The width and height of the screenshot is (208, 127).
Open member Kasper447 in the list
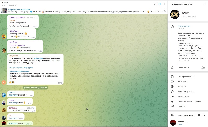[x=188, y=123]
